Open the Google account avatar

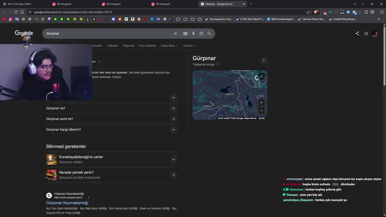click(x=375, y=33)
